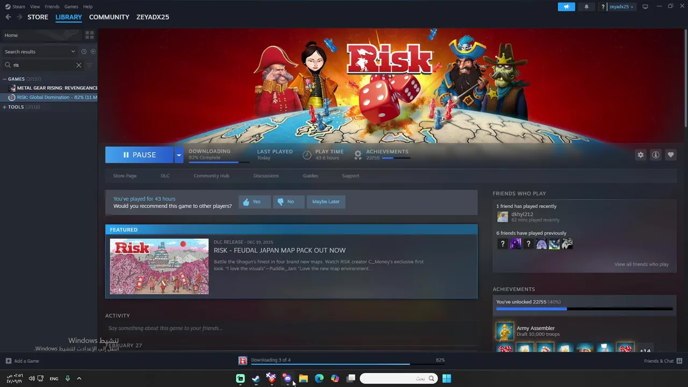
Task: Click the Windows Start button
Action: pos(447,378)
